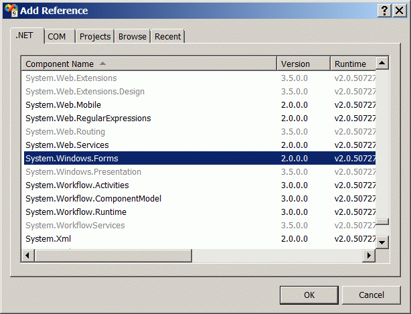The width and height of the screenshot is (411, 314).
Task: Click the sort arrow beside Component Name
Action: click(103, 64)
